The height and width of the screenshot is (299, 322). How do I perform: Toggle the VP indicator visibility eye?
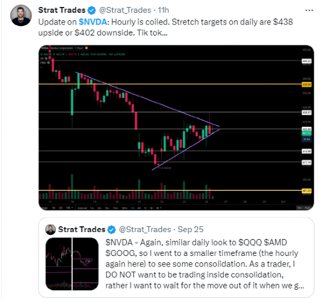point(46,59)
